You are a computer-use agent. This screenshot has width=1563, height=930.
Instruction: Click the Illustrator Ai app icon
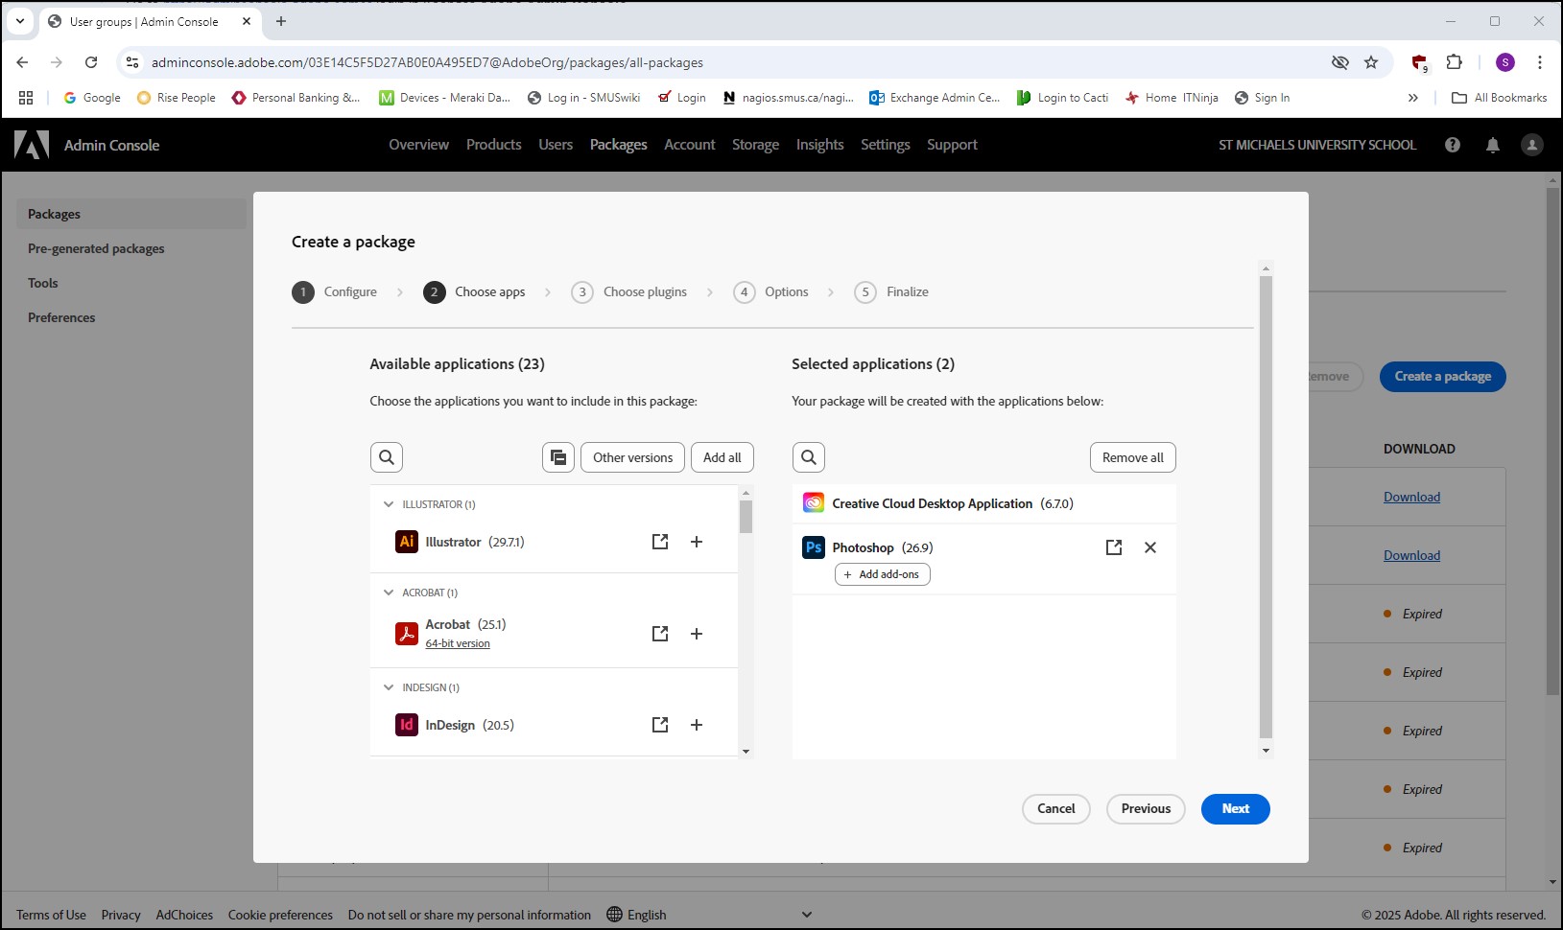pyautogui.click(x=407, y=542)
